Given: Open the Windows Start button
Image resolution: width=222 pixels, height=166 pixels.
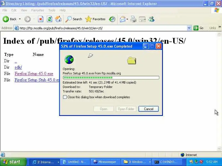Looking at the screenshot, I should point(13,162).
